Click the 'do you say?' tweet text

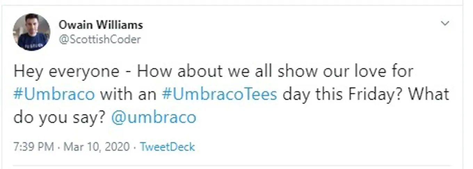pyautogui.click(x=59, y=117)
